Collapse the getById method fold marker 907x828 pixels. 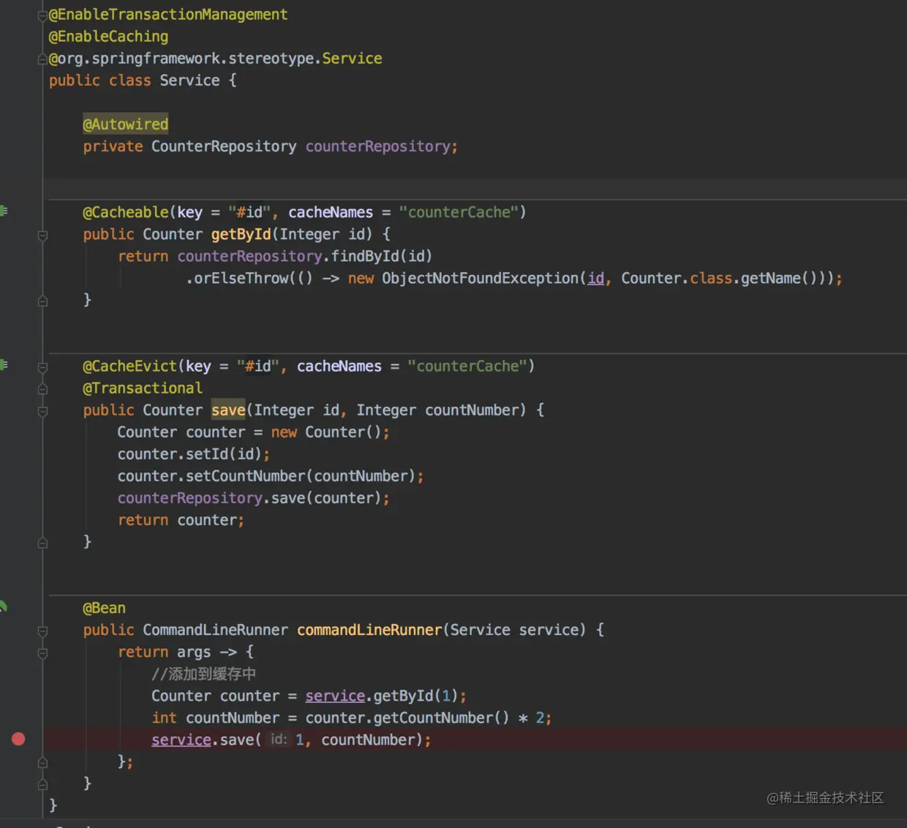(42, 236)
